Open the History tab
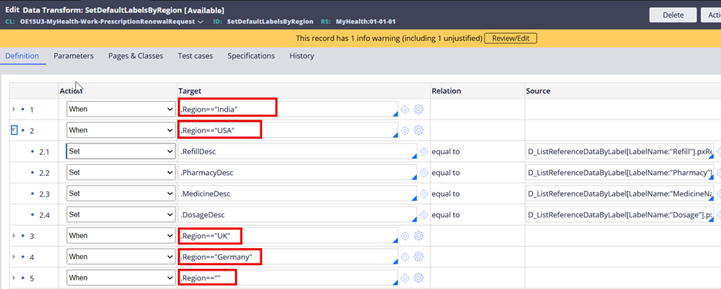The height and width of the screenshot is (289, 721). click(x=302, y=55)
